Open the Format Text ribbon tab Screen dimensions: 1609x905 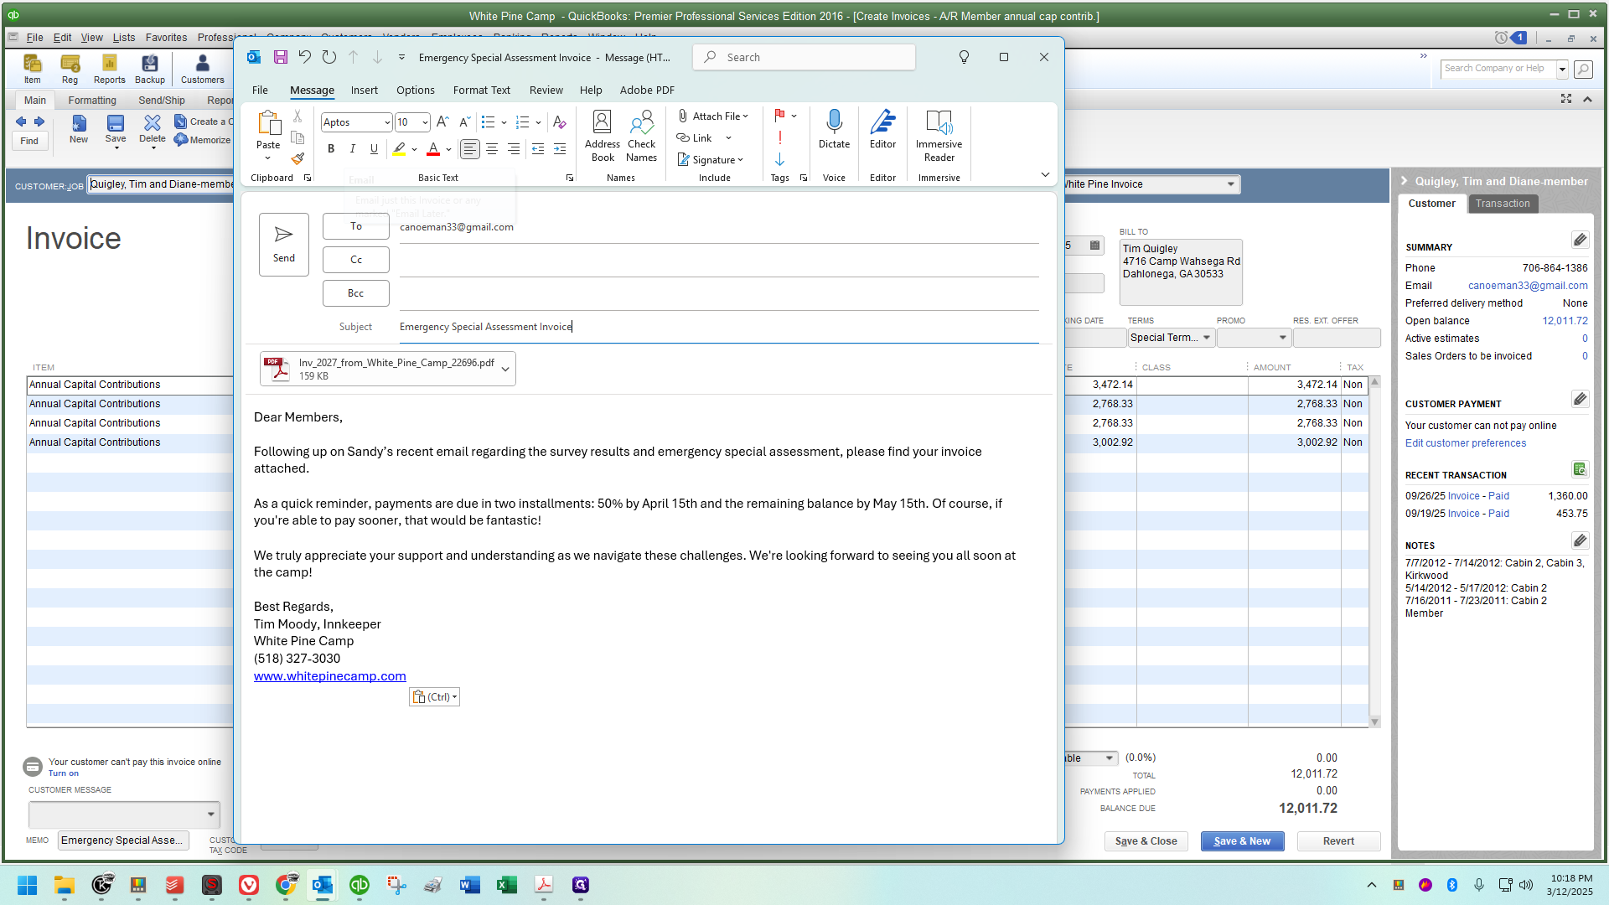click(481, 90)
